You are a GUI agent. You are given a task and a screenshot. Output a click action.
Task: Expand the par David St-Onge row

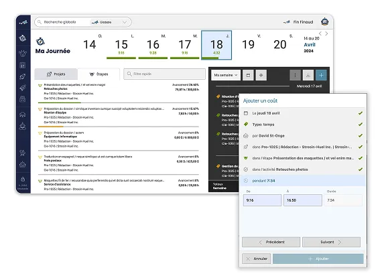(302, 136)
